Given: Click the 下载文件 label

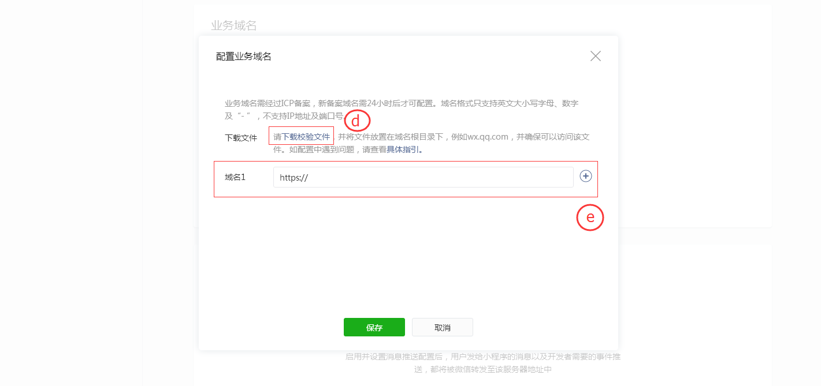Looking at the screenshot, I should tap(241, 138).
